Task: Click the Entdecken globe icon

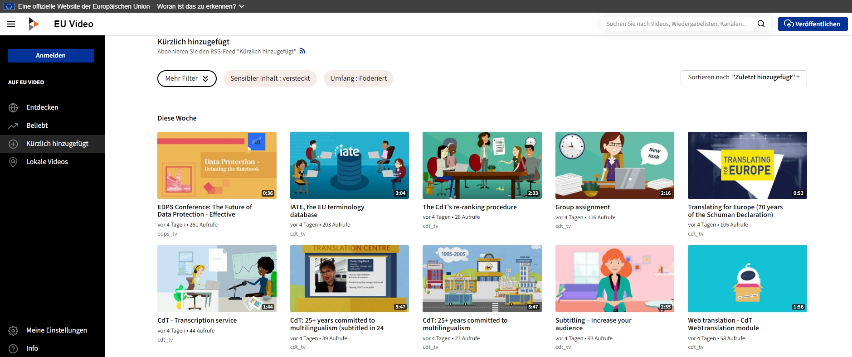Action: pyautogui.click(x=13, y=108)
